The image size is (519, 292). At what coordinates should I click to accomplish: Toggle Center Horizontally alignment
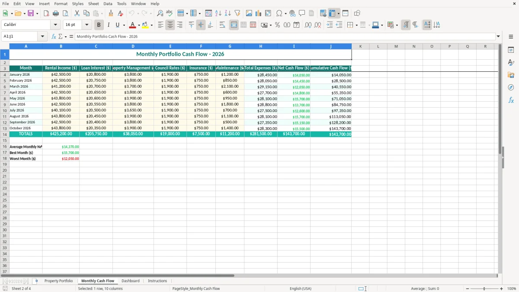tap(170, 25)
